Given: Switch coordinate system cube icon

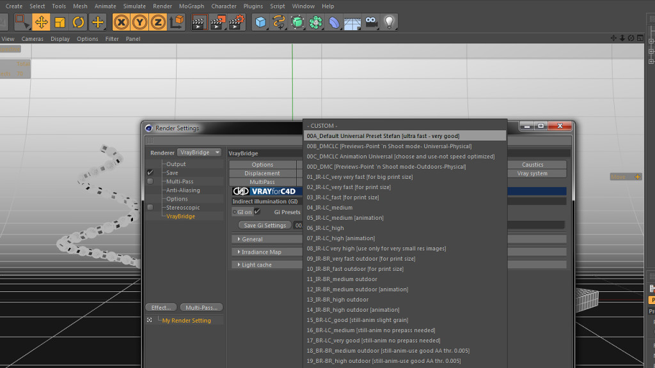Looking at the screenshot, I should point(177,22).
